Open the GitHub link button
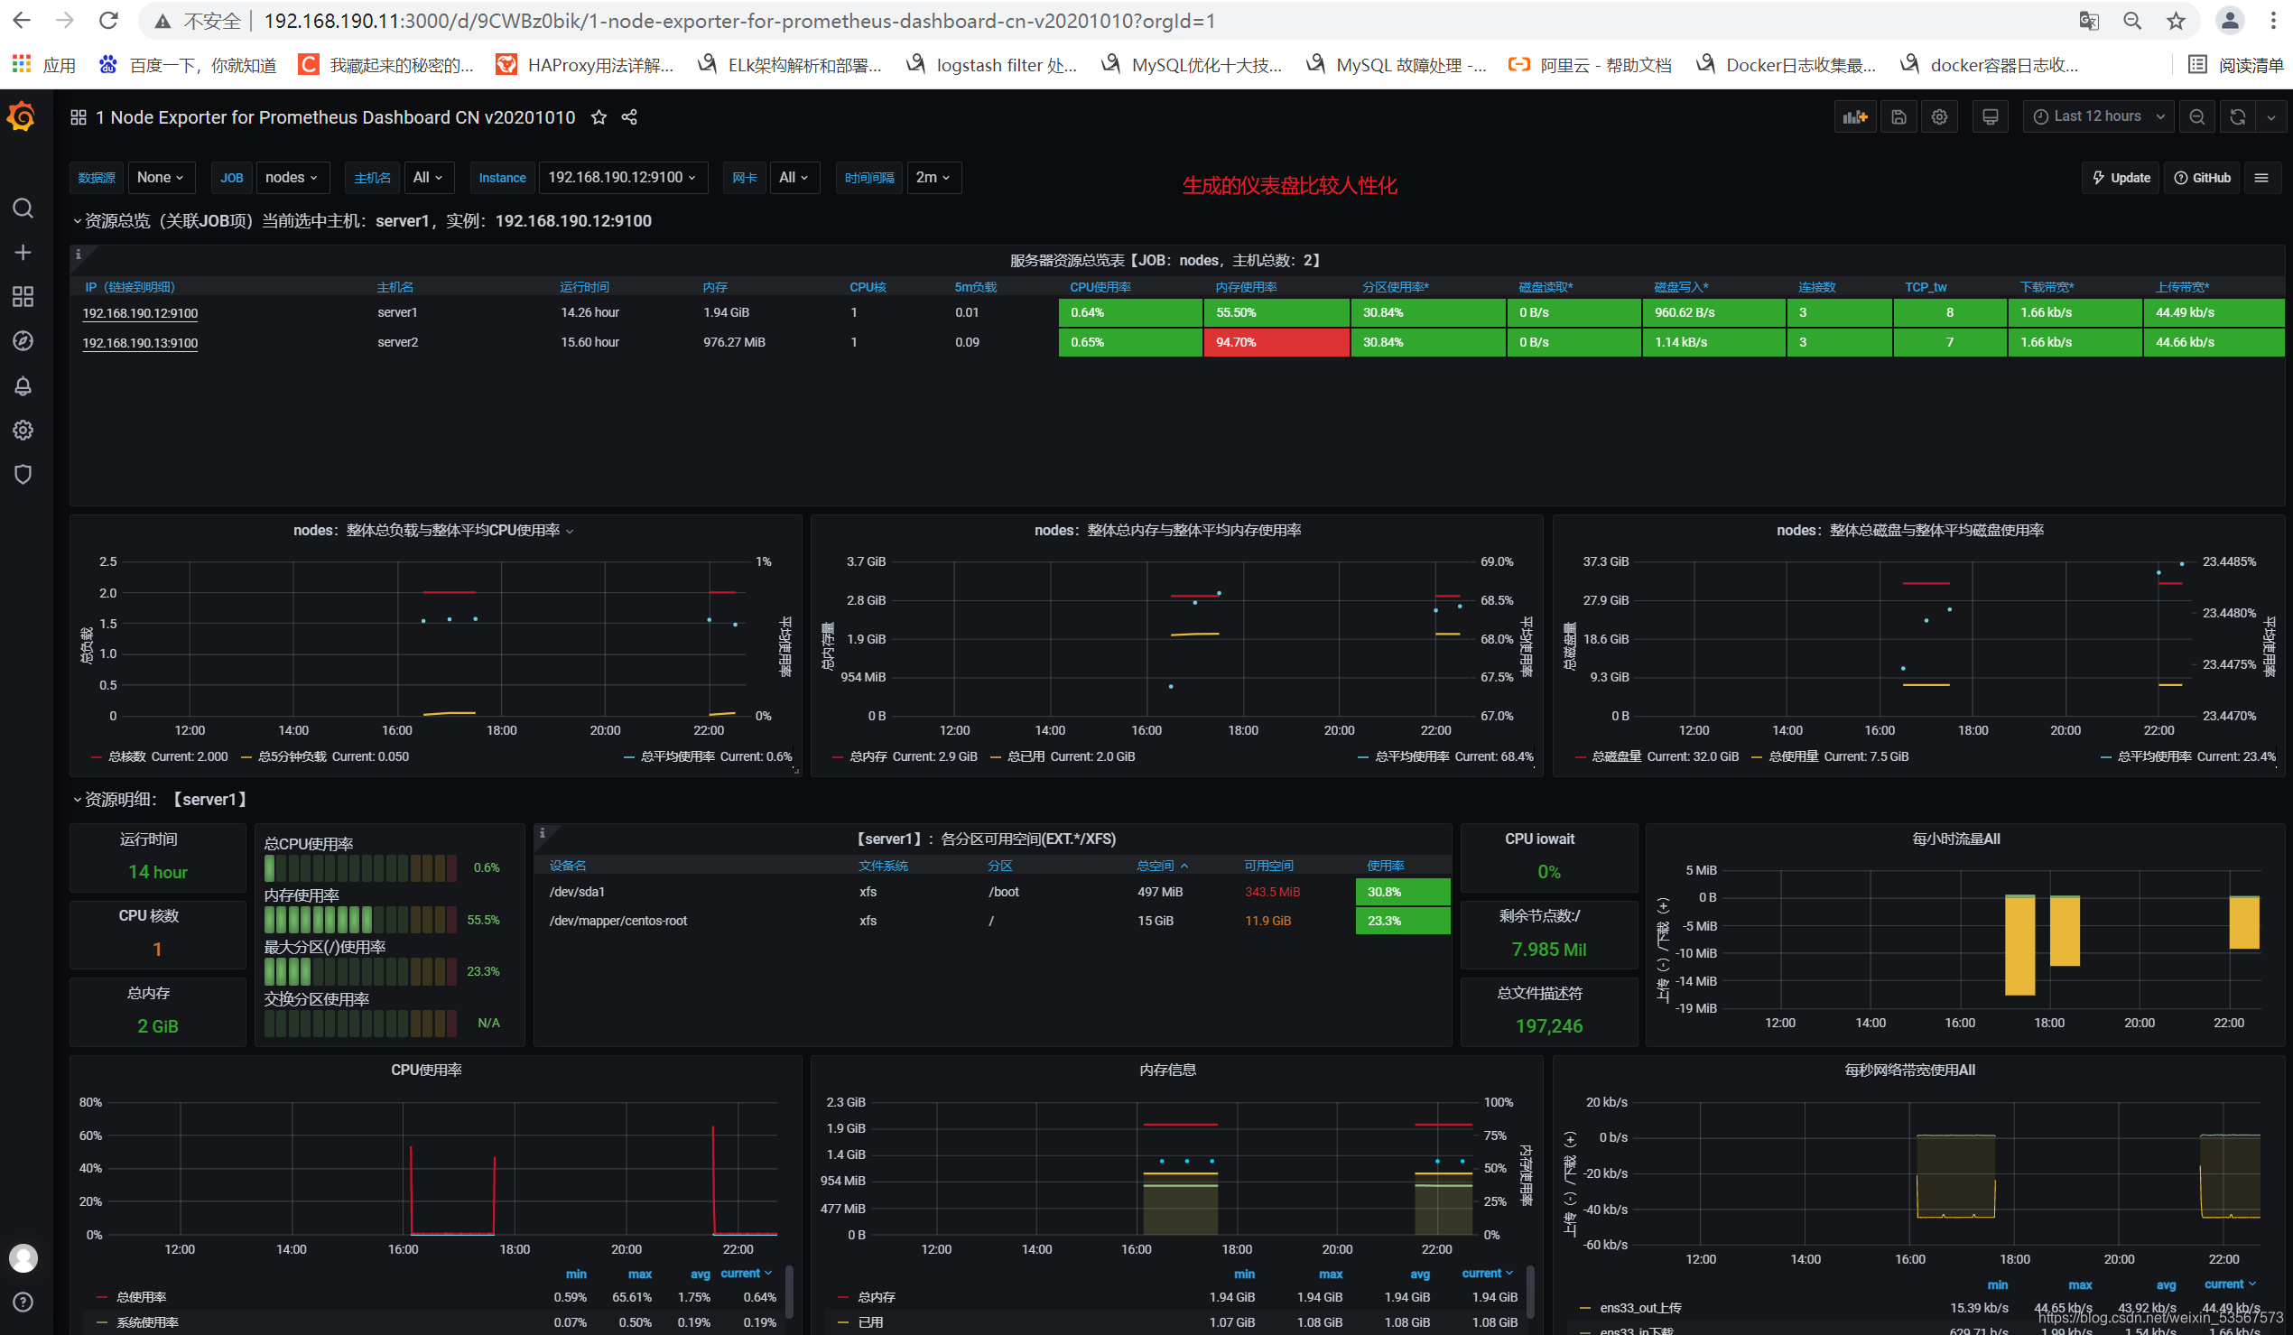Screen dimensions: 2293x1335 pos(2202,178)
